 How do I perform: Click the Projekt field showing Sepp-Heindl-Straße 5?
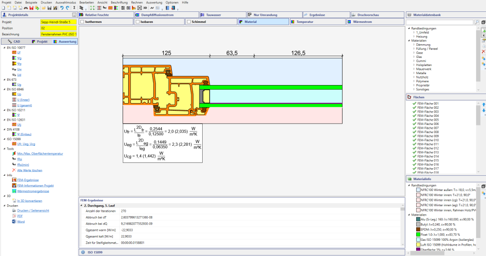coord(58,22)
